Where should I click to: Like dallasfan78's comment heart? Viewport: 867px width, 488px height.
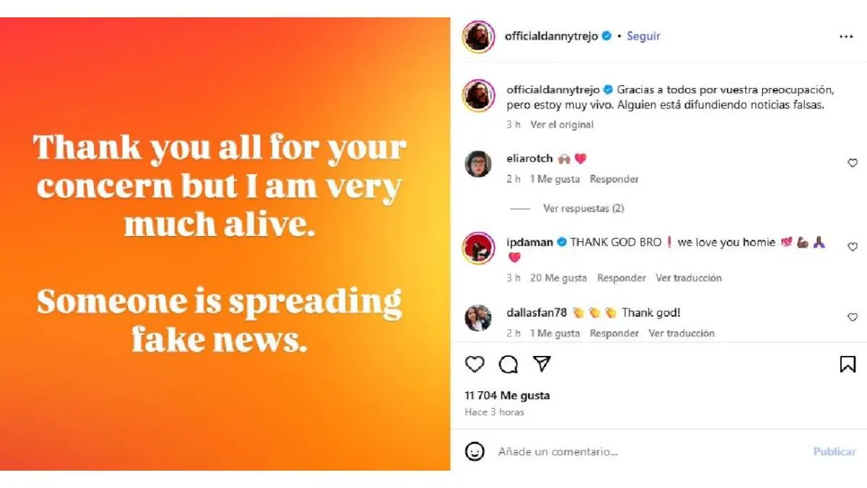pyautogui.click(x=853, y=317)
